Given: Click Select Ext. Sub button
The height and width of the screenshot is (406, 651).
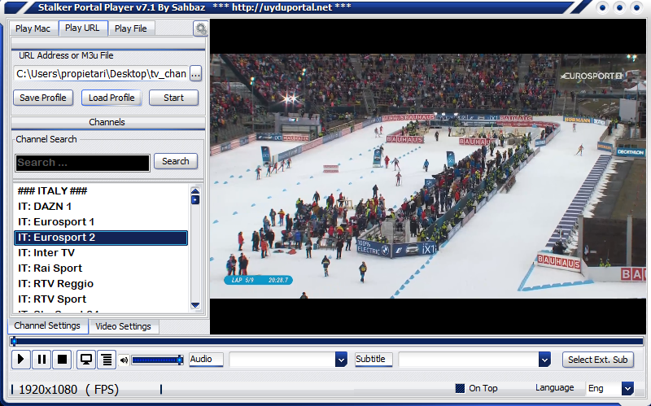Looking at the screenshot, I should (598, 360).
